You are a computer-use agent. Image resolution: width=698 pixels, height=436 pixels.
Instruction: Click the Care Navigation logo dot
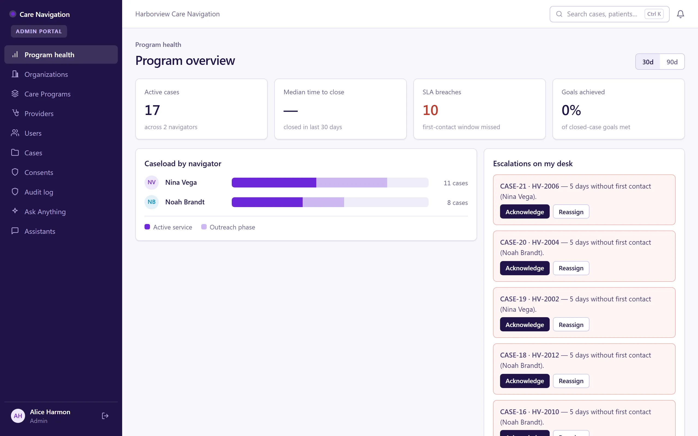[x=13, y=14]
